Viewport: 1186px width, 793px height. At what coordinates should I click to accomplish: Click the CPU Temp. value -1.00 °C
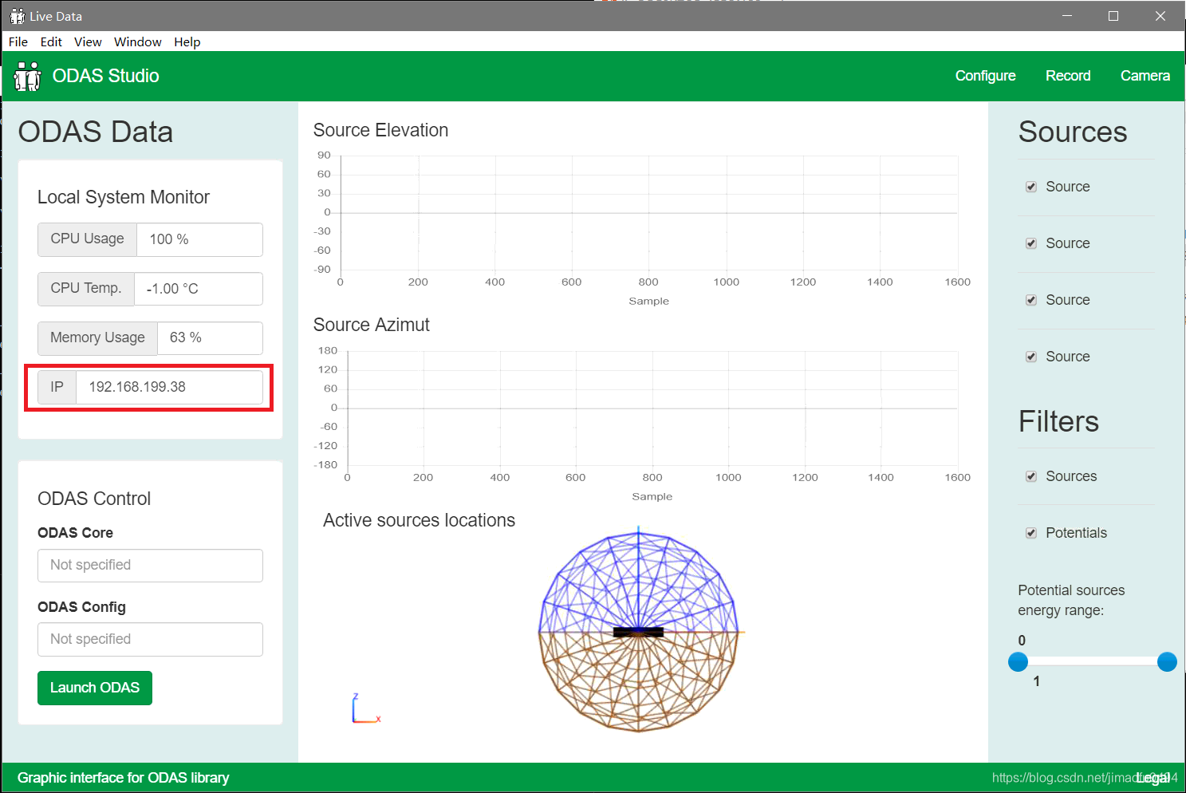point(172,289)
